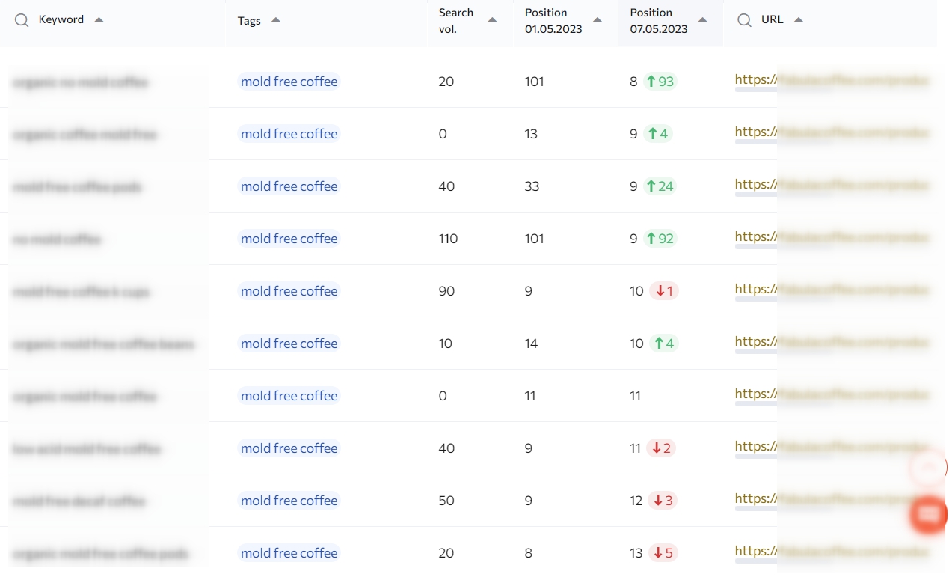
Task: Select 07.05.2023 position 12 value
Action: tap(636, 501)
